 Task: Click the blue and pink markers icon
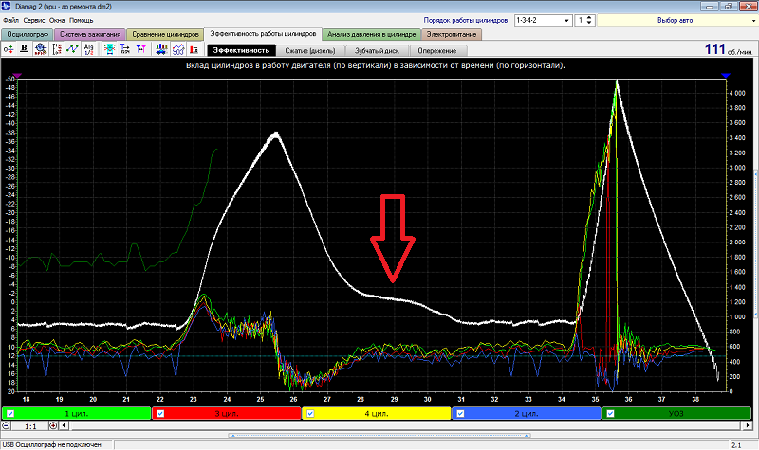pyautogui.click(x=141, y=49)
